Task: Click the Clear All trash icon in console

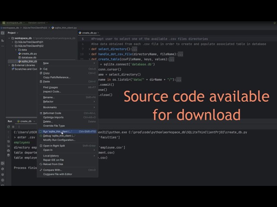Action: point(9,155)
